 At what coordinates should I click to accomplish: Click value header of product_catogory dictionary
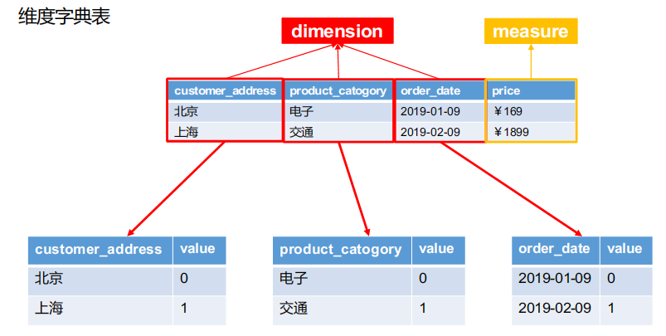[439, 251]
